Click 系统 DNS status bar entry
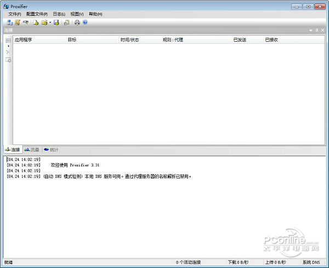 pos(311,262)
